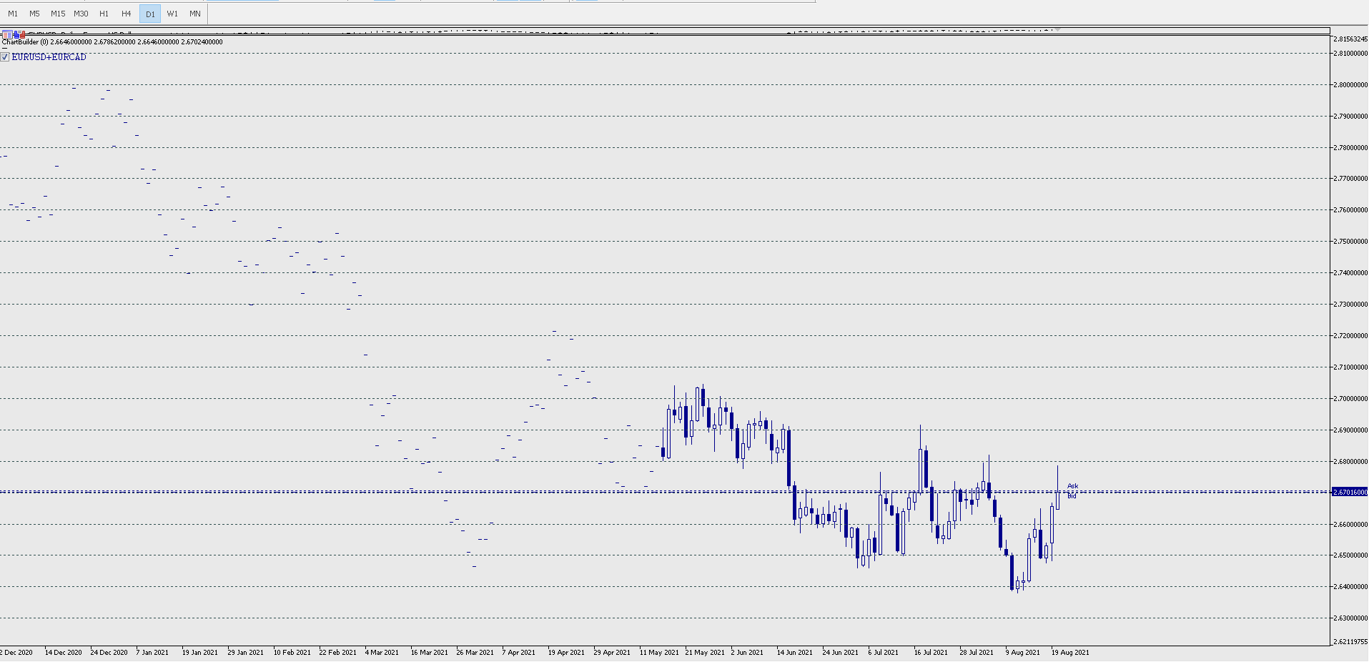This screenshot has width=1369, height=662.
Task: Click the active D1 daily timeframe button
Action: pyautogui.click(x=150, y=14)
